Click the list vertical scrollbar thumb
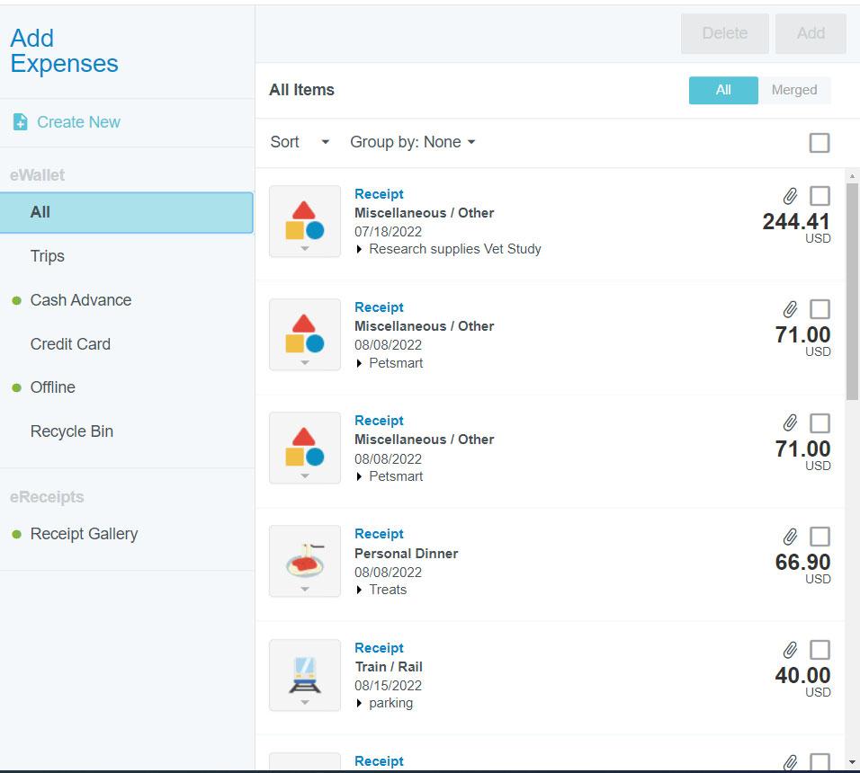This screenshot has height=773, width=860. 852,292
